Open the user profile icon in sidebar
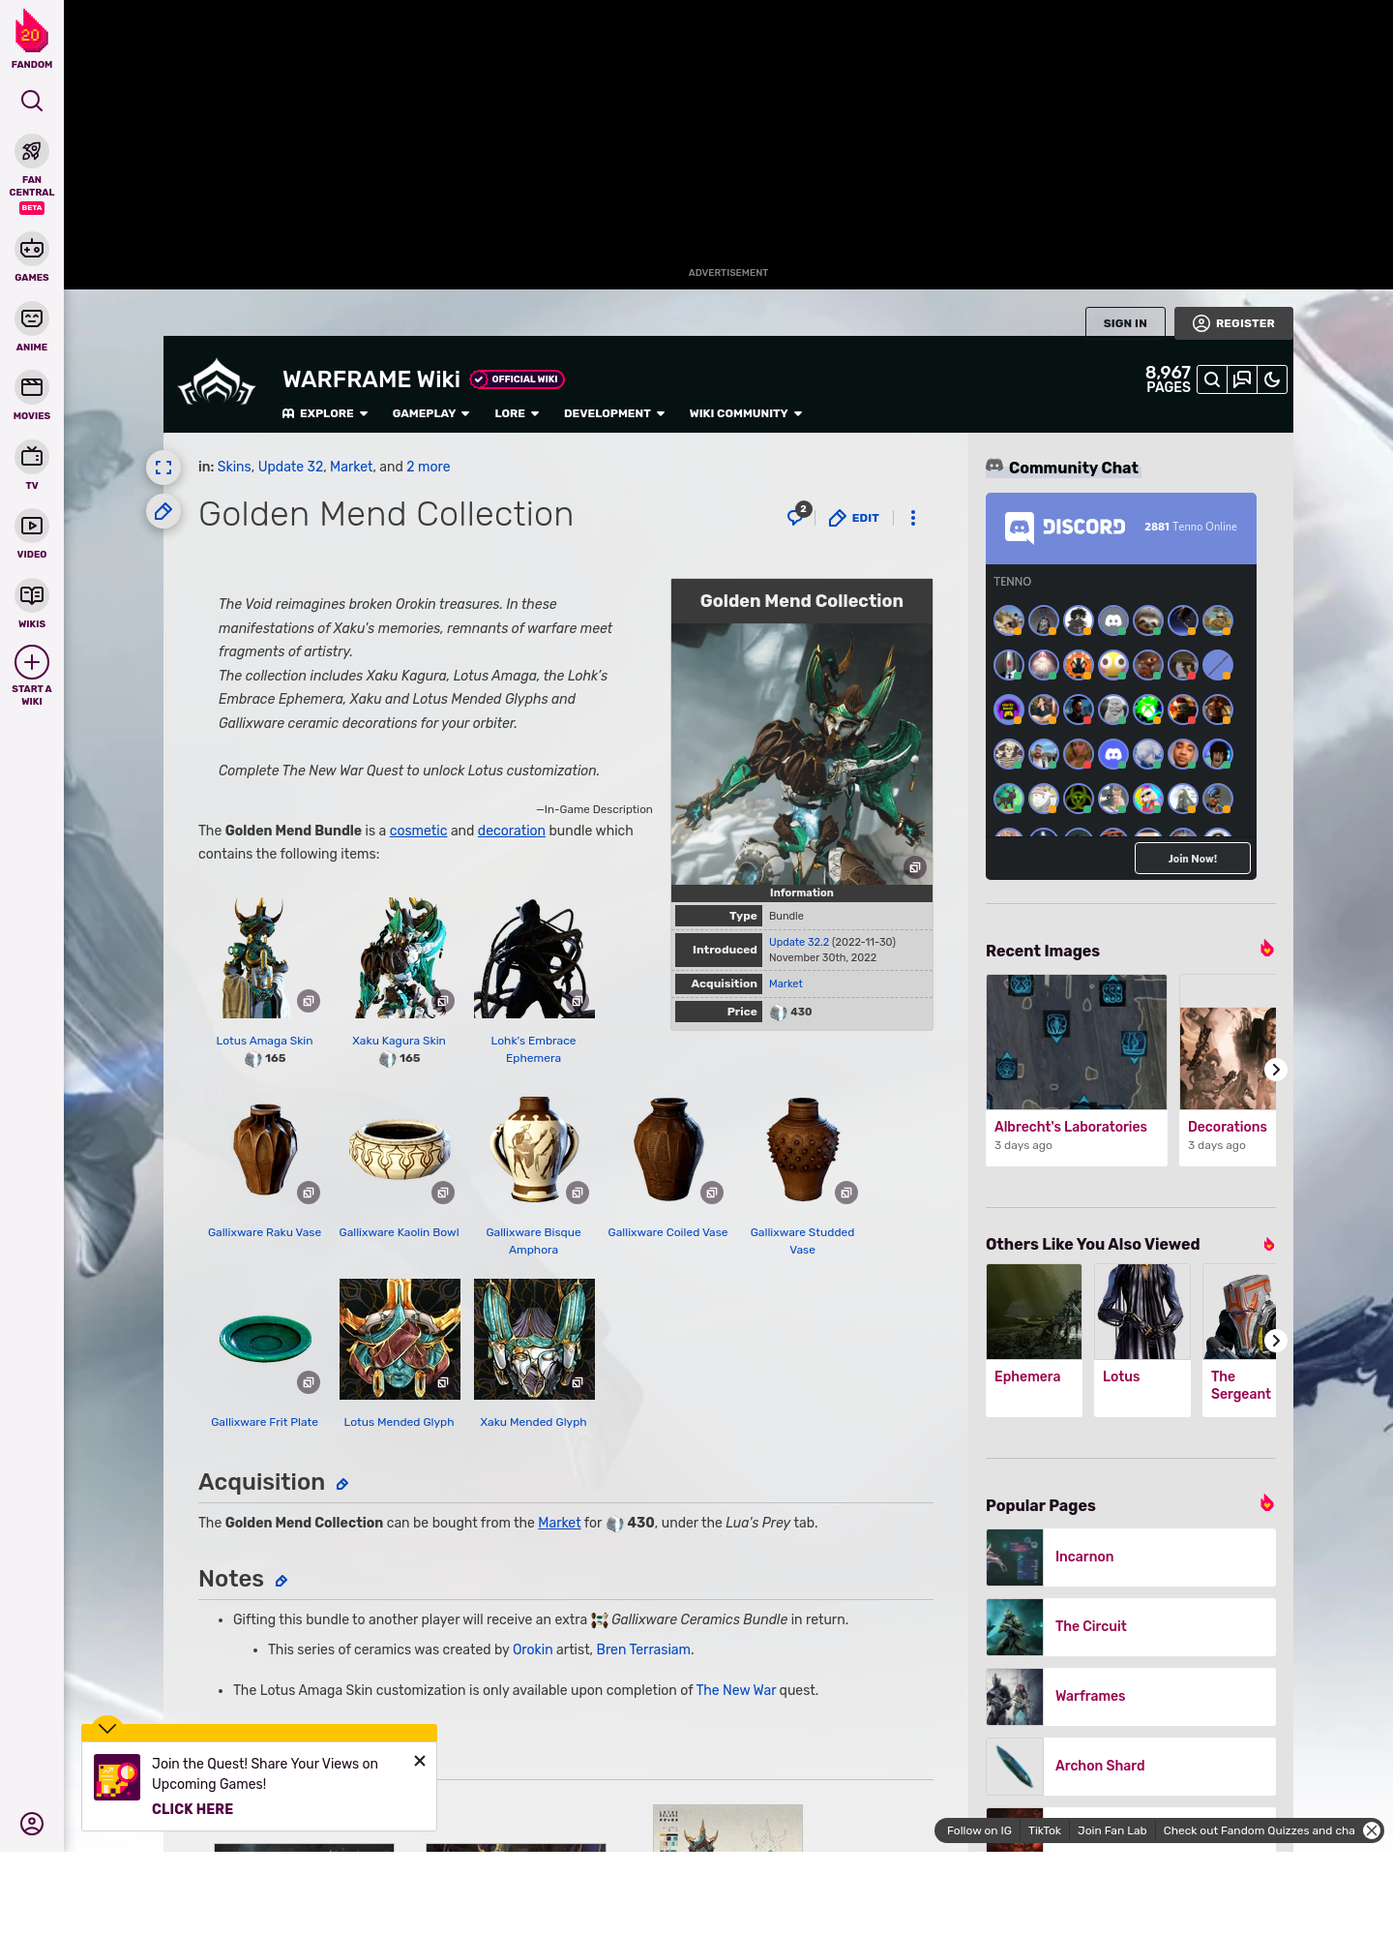The height and width of the screenshot is (1936, 1393). click(x=32, y=1824)
